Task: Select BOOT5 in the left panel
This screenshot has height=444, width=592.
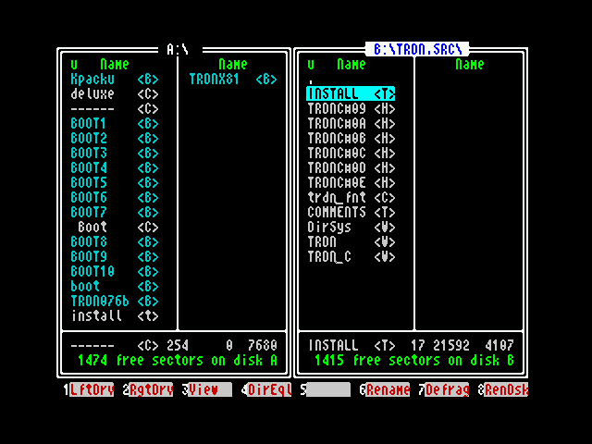Action: [115, 183]
